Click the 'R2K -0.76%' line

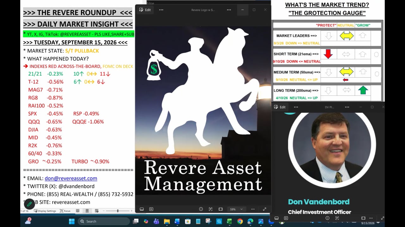pos(46,145)
